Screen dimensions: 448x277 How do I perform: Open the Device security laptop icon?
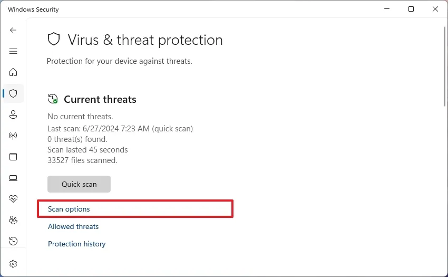point(13,178)
